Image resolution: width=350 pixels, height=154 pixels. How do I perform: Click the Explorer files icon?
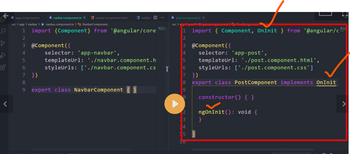(2, 20)
